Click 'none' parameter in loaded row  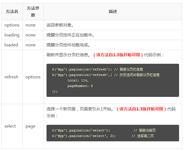click(x=30, y=45)
